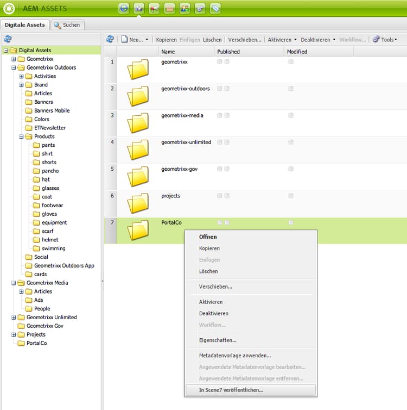
Task: Expand the Projects tree folder
Action: (x=14, y=335)
